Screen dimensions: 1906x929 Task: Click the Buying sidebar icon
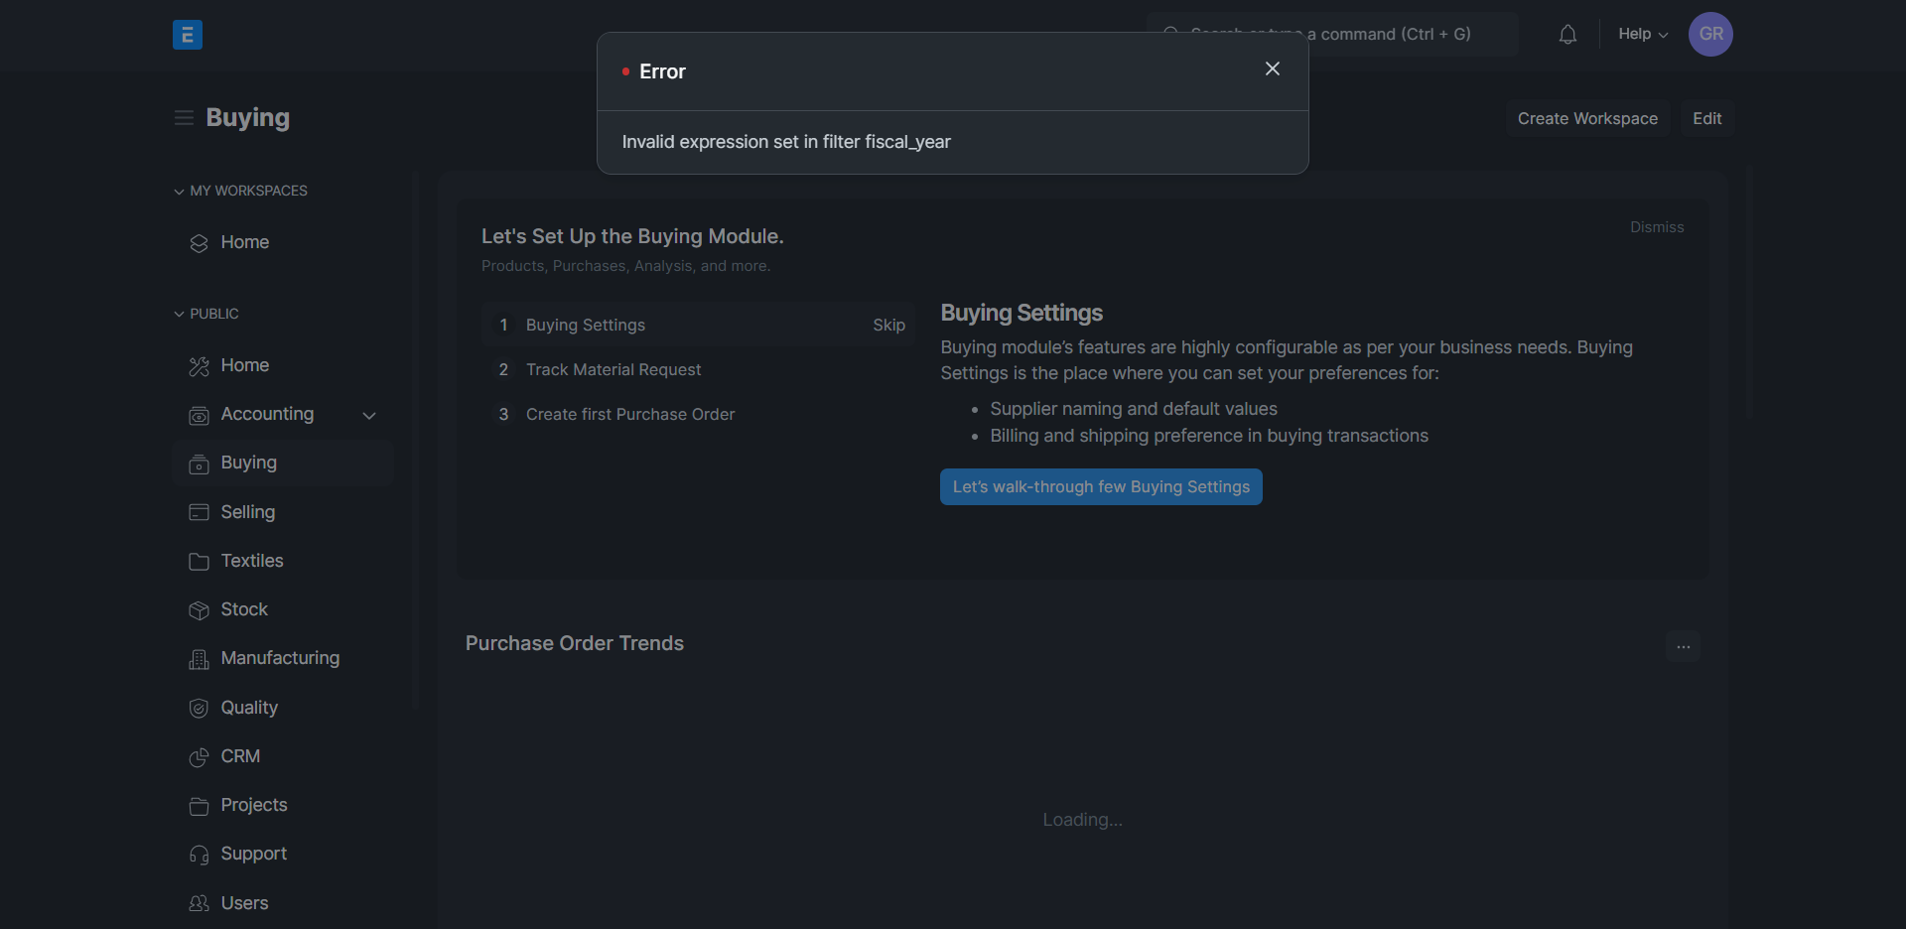click(199, 464)
